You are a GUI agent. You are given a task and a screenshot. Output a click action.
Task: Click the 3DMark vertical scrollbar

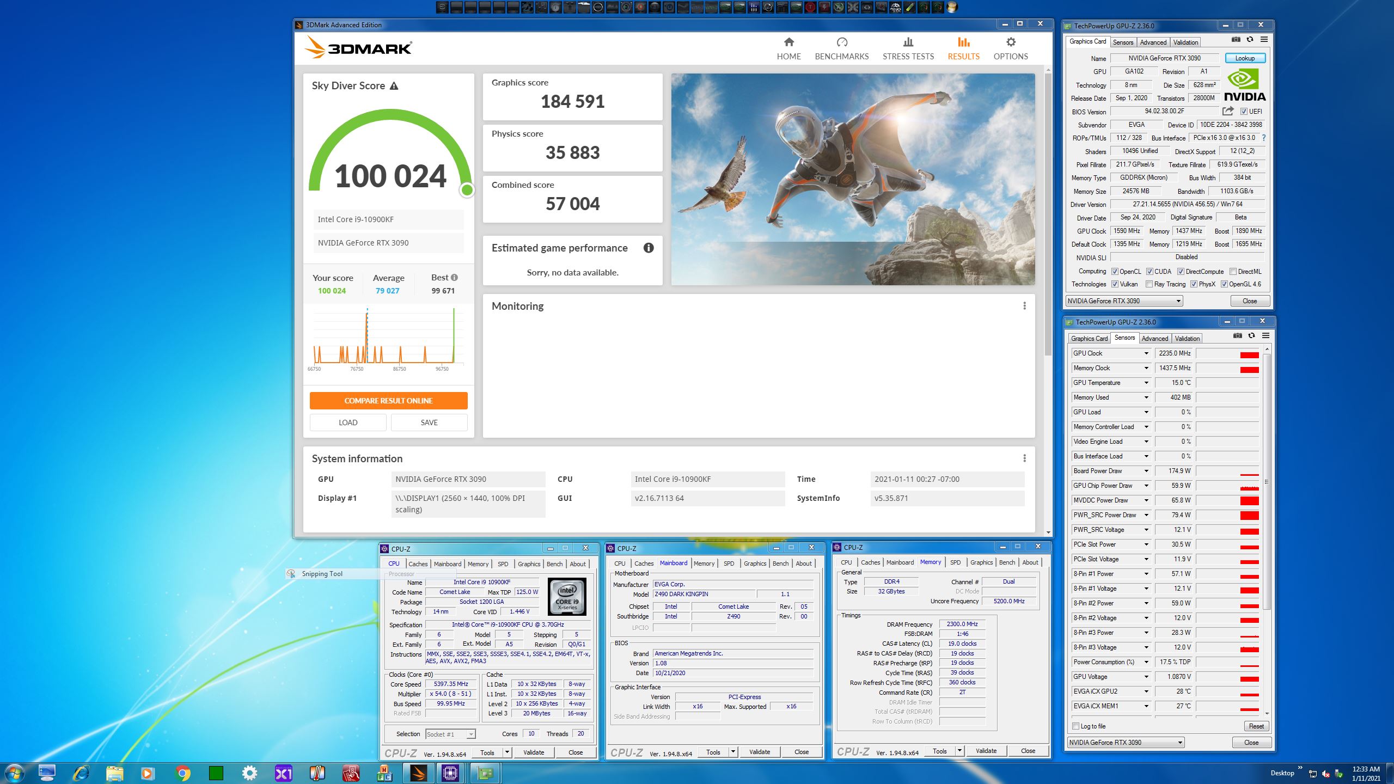pos(1048,218)
